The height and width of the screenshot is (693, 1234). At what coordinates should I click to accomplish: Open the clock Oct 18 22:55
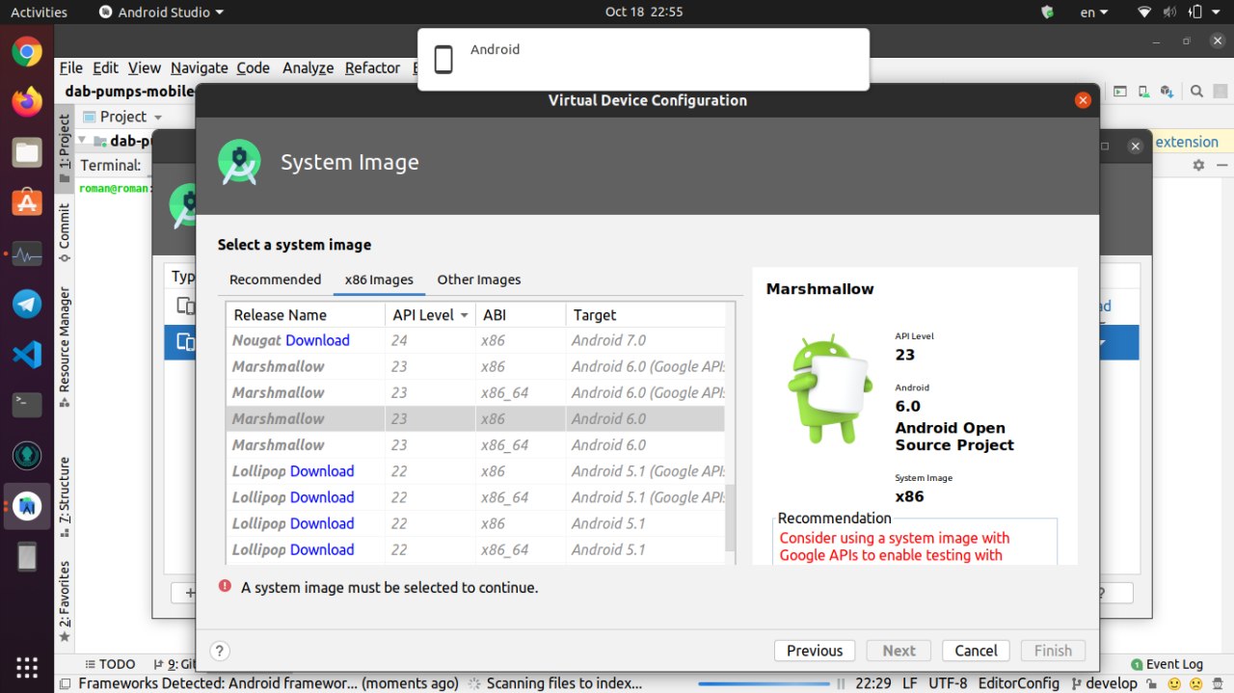(644, 12)
